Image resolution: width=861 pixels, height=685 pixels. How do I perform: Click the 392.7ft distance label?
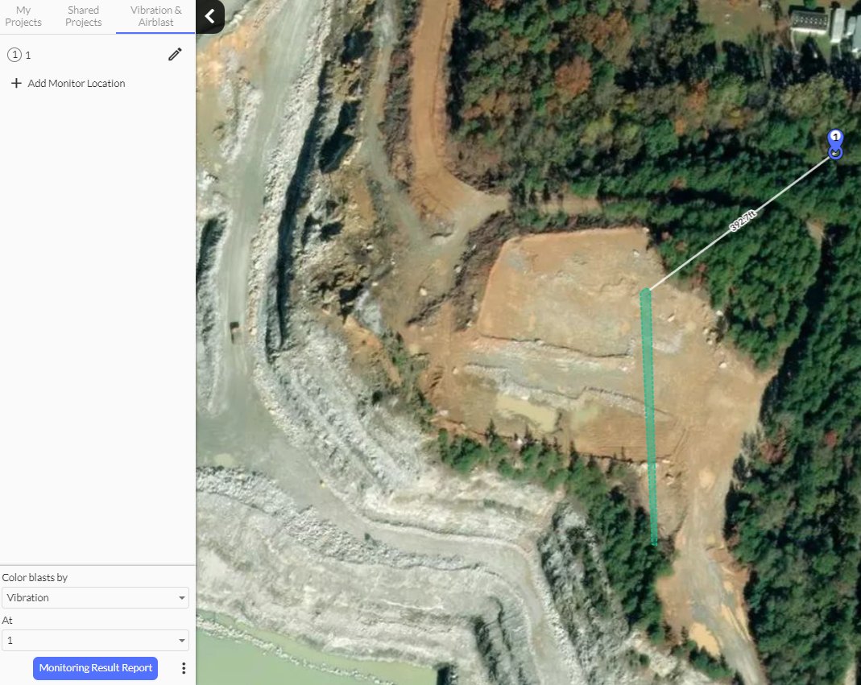pyautogui.click(x=743, y=221)
